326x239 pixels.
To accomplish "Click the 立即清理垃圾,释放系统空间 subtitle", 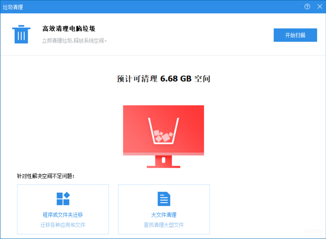I will click(75, 41).
